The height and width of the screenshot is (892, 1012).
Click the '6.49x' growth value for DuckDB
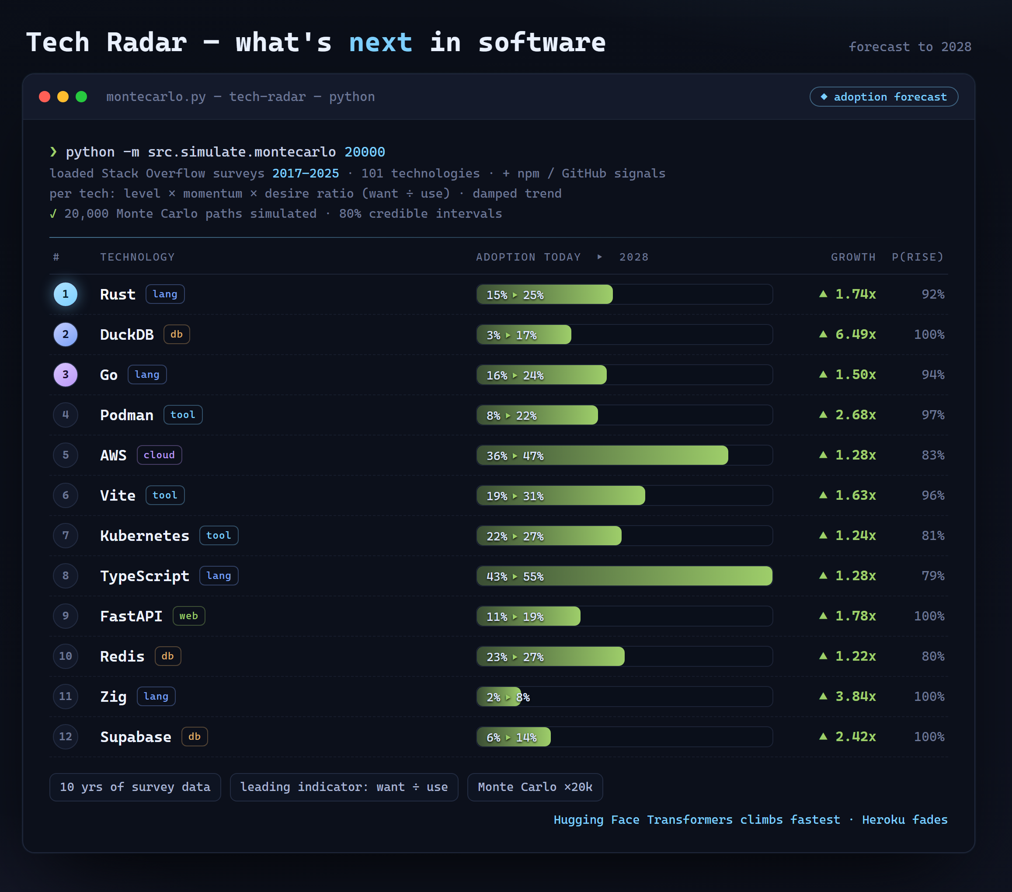[x=856, y=334]
